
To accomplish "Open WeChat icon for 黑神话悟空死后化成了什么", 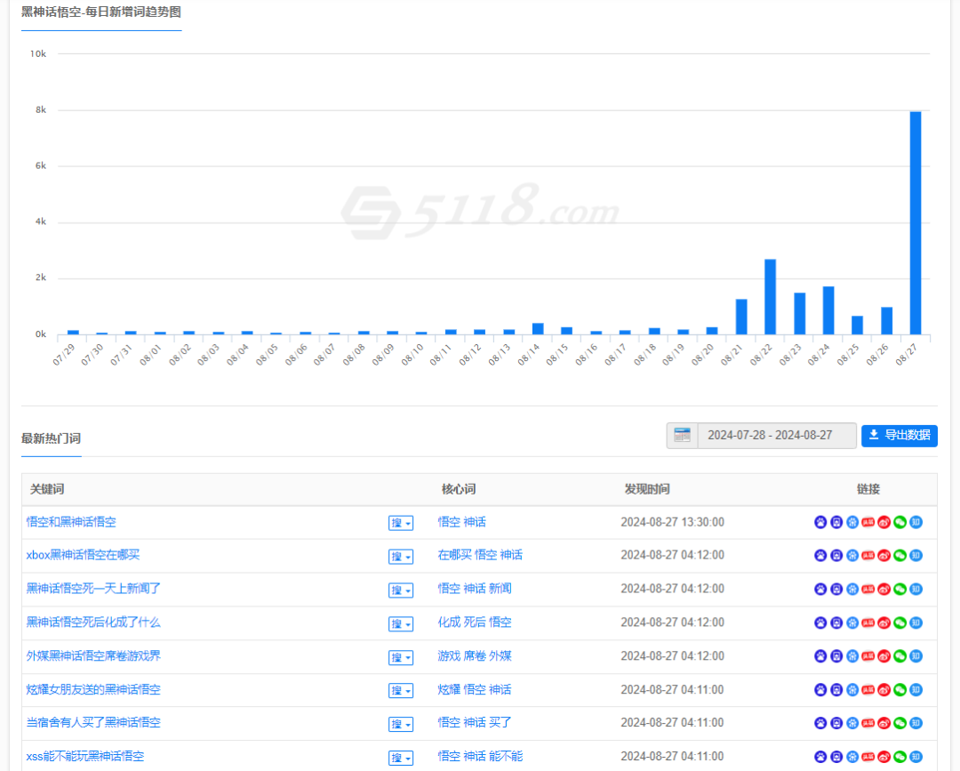I will coord(900,622).
